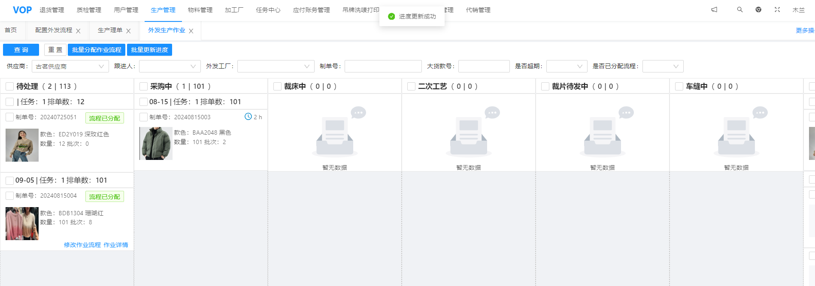
Task: Click the 制单号 input field
Action: point(383,66)
